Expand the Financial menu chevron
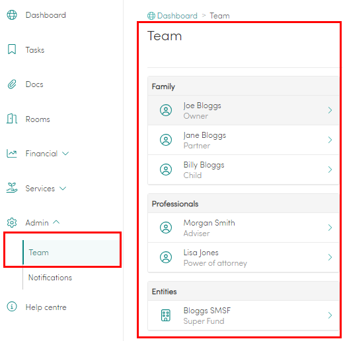 tap(65, 154)
